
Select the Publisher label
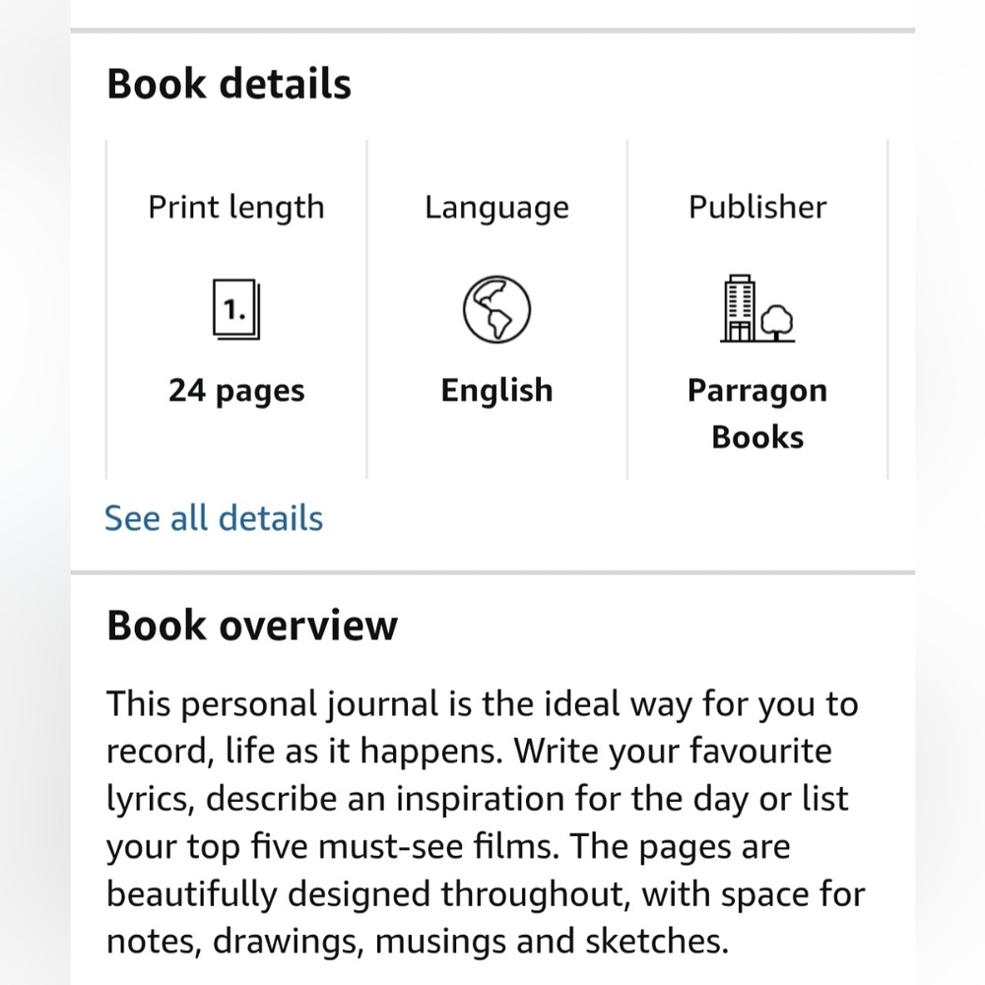click(x=756, y=207)
